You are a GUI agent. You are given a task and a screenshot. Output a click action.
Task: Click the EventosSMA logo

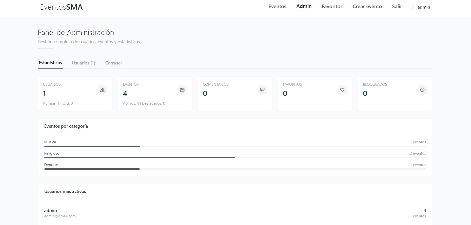(61, 7)
